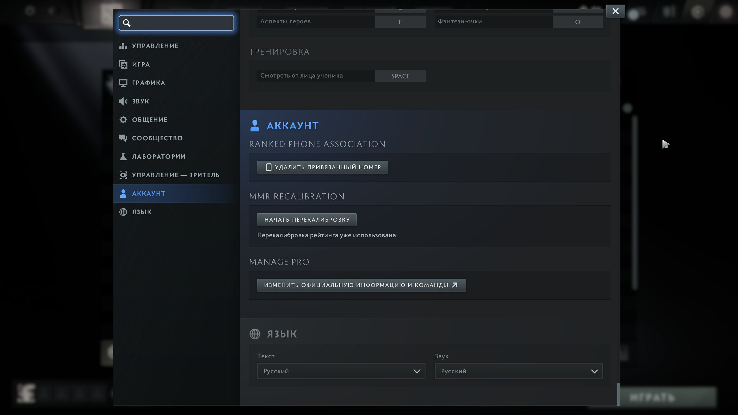Select the Аккаунт menu item
This screenshot has height=415, width=738.
[148, 193]
